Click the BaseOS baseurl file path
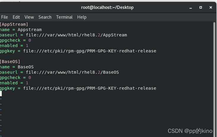 [72, 72]
